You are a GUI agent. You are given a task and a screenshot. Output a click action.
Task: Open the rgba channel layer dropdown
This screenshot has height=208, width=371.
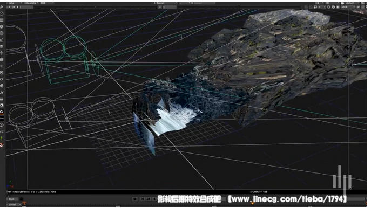tap(15, 3)
